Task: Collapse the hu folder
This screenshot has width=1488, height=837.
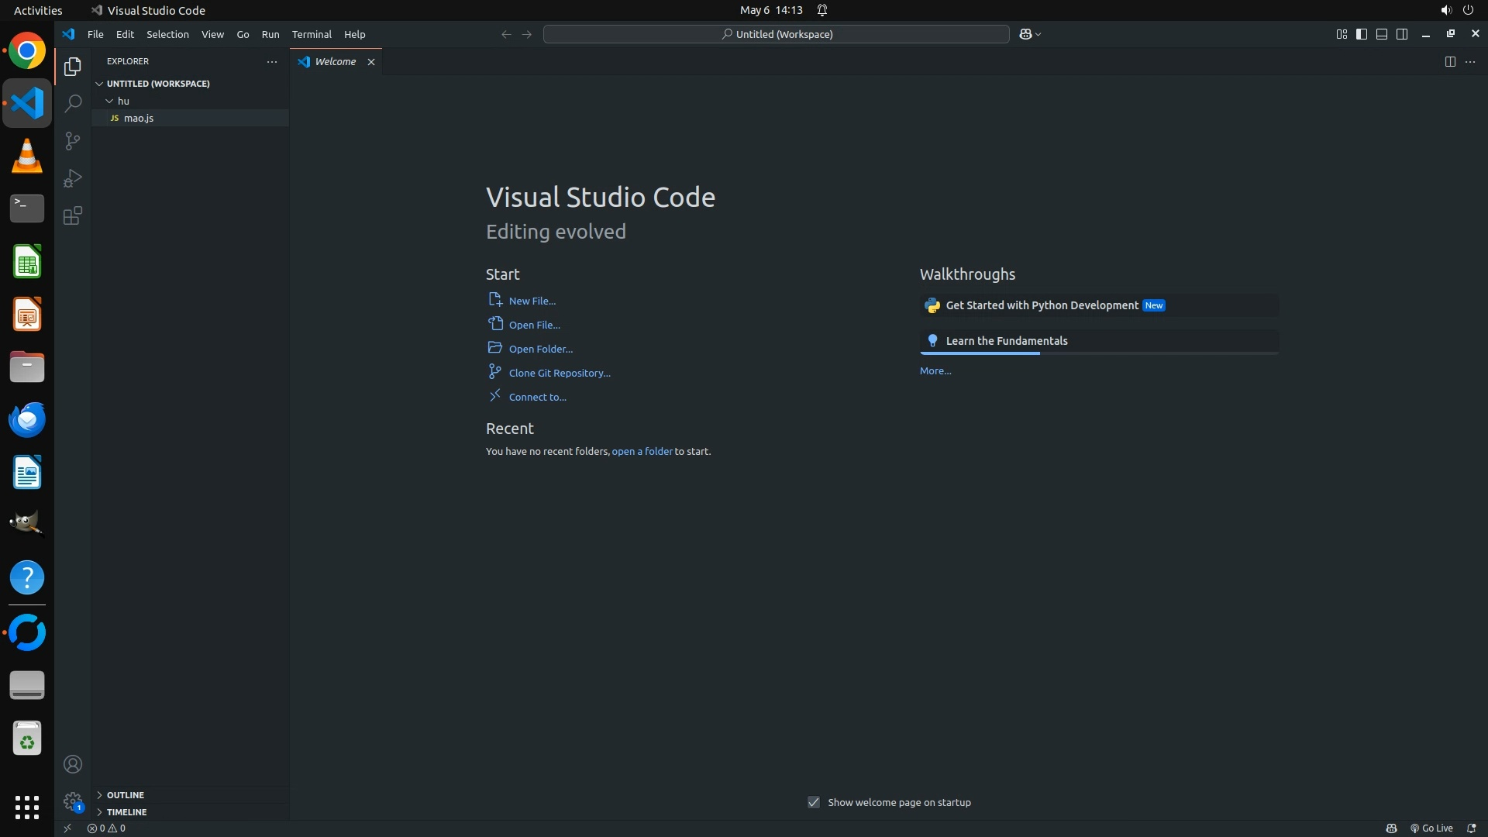Action: coord(122,101)
